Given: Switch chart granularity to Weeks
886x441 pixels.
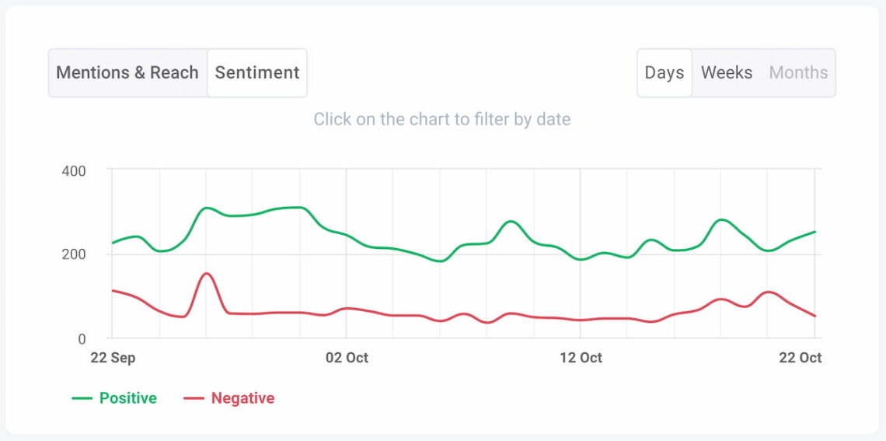Looking at the screenshot, I should 727,73.
